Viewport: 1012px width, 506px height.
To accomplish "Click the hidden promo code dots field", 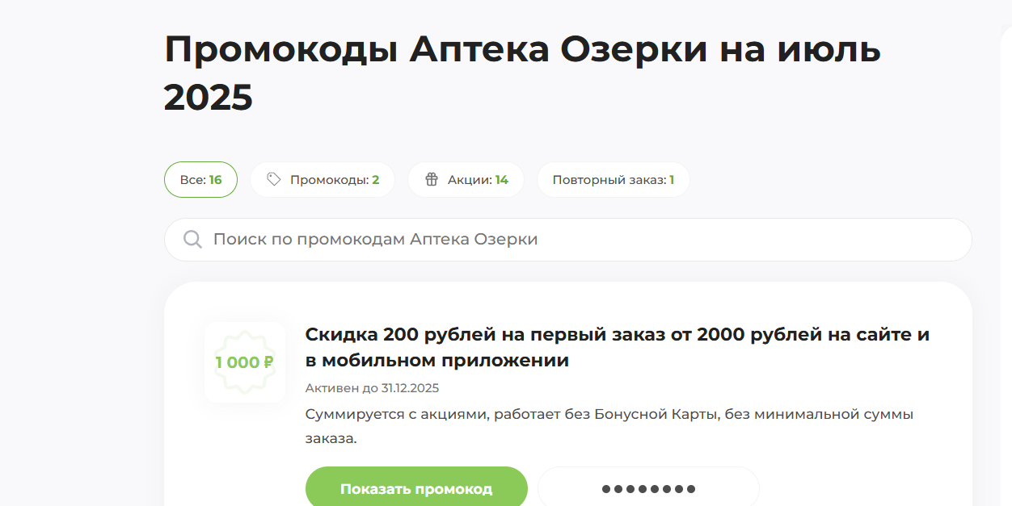I will (648, 489).
